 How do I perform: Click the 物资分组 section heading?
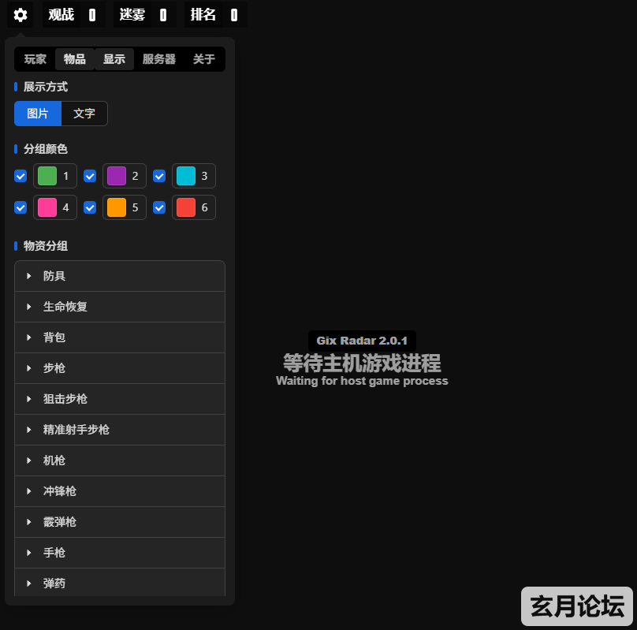[46, 246]
